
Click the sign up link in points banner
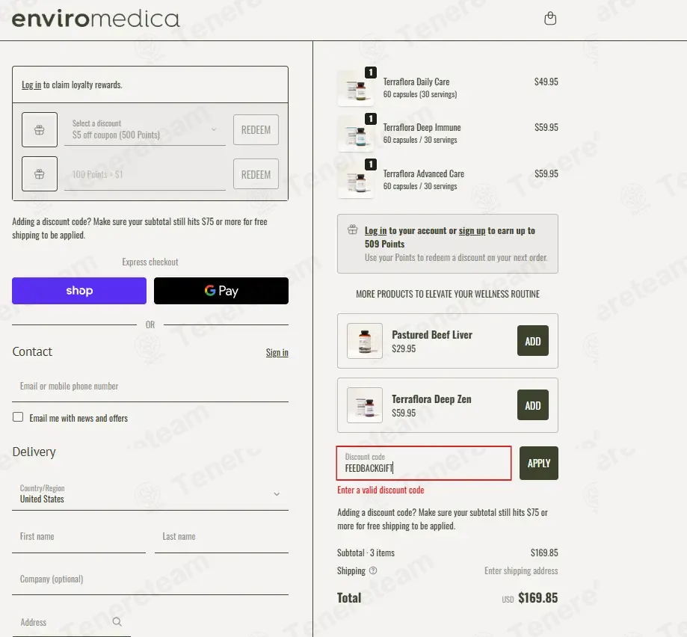472,230
